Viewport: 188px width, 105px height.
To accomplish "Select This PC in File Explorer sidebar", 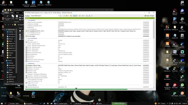I will pos(10,61).
